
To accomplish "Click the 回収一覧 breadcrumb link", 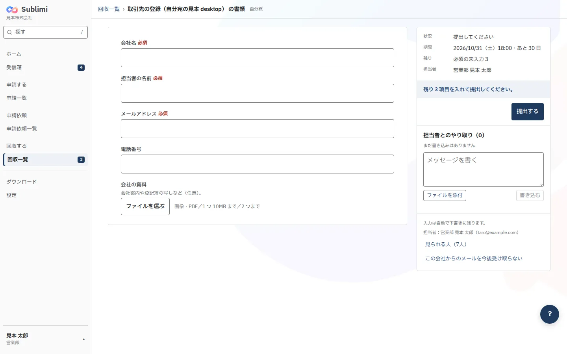I will pos(109,9).
